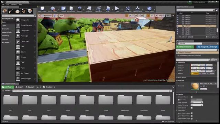This screenshot has height=124, width=220.
Task: Open the Marketplace toolbar icon
Action: 71,9
